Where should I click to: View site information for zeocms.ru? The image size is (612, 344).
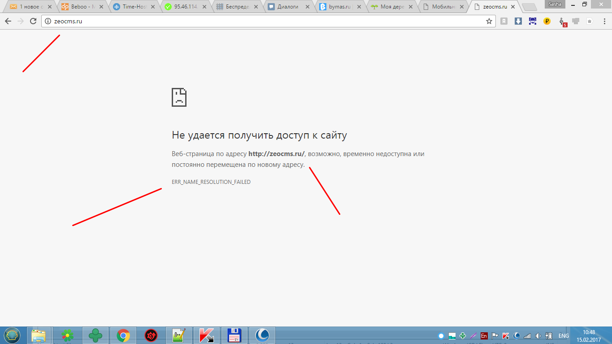point(48,21)
